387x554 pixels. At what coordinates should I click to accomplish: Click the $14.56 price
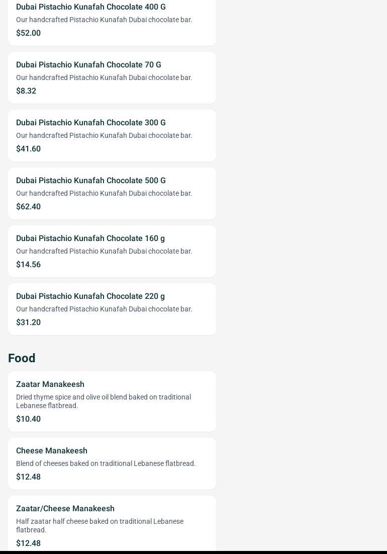pyautogui.click(x=28, y=265)
